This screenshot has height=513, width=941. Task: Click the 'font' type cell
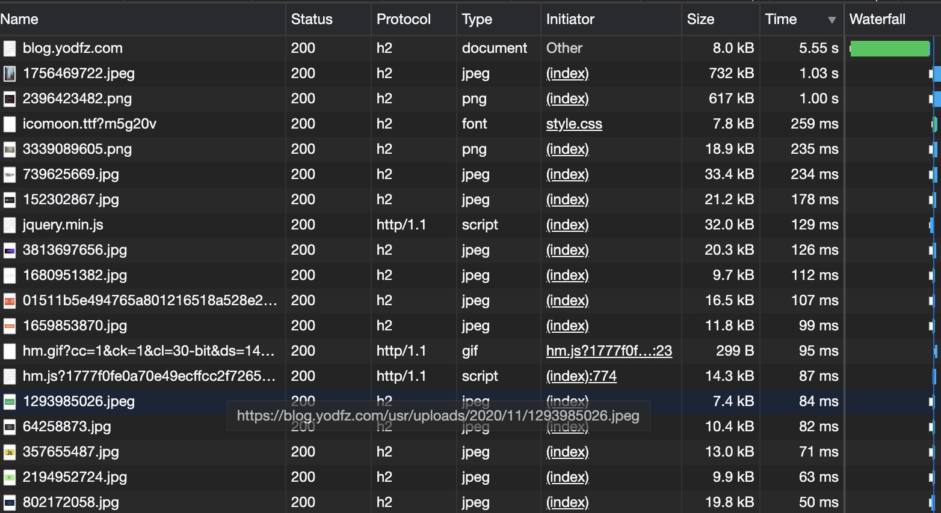click(x=475, y=124)
